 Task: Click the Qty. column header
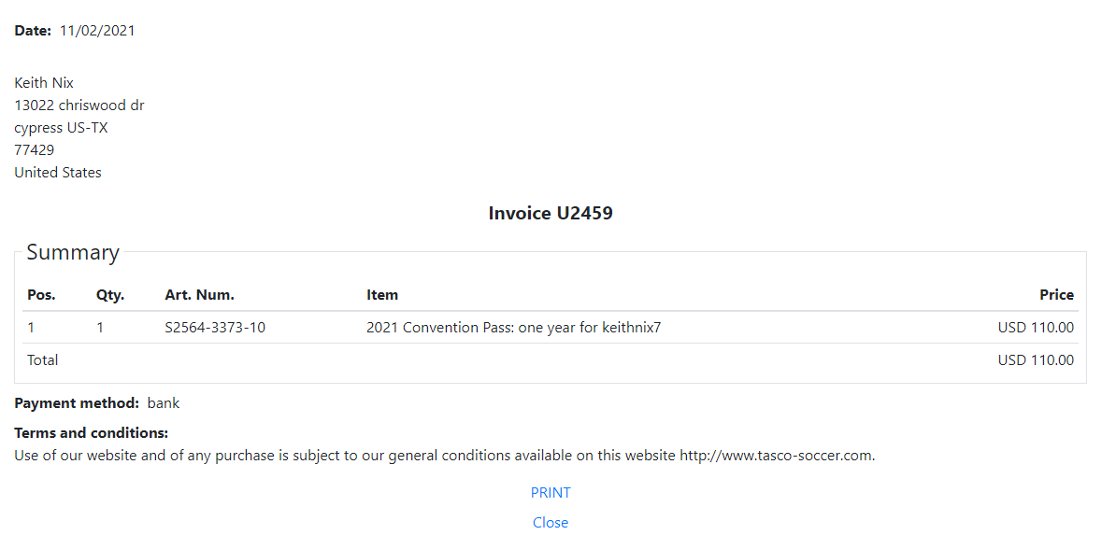tap(110, 295)
